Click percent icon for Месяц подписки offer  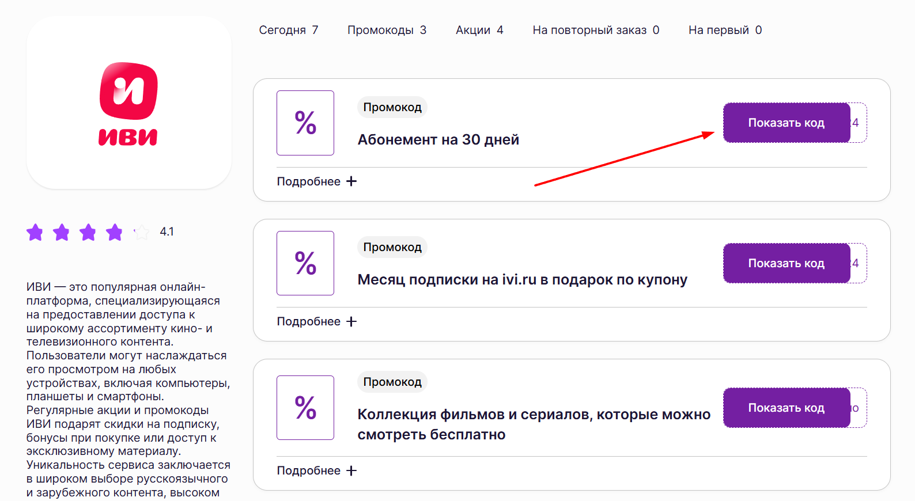(x=305, y=263)
